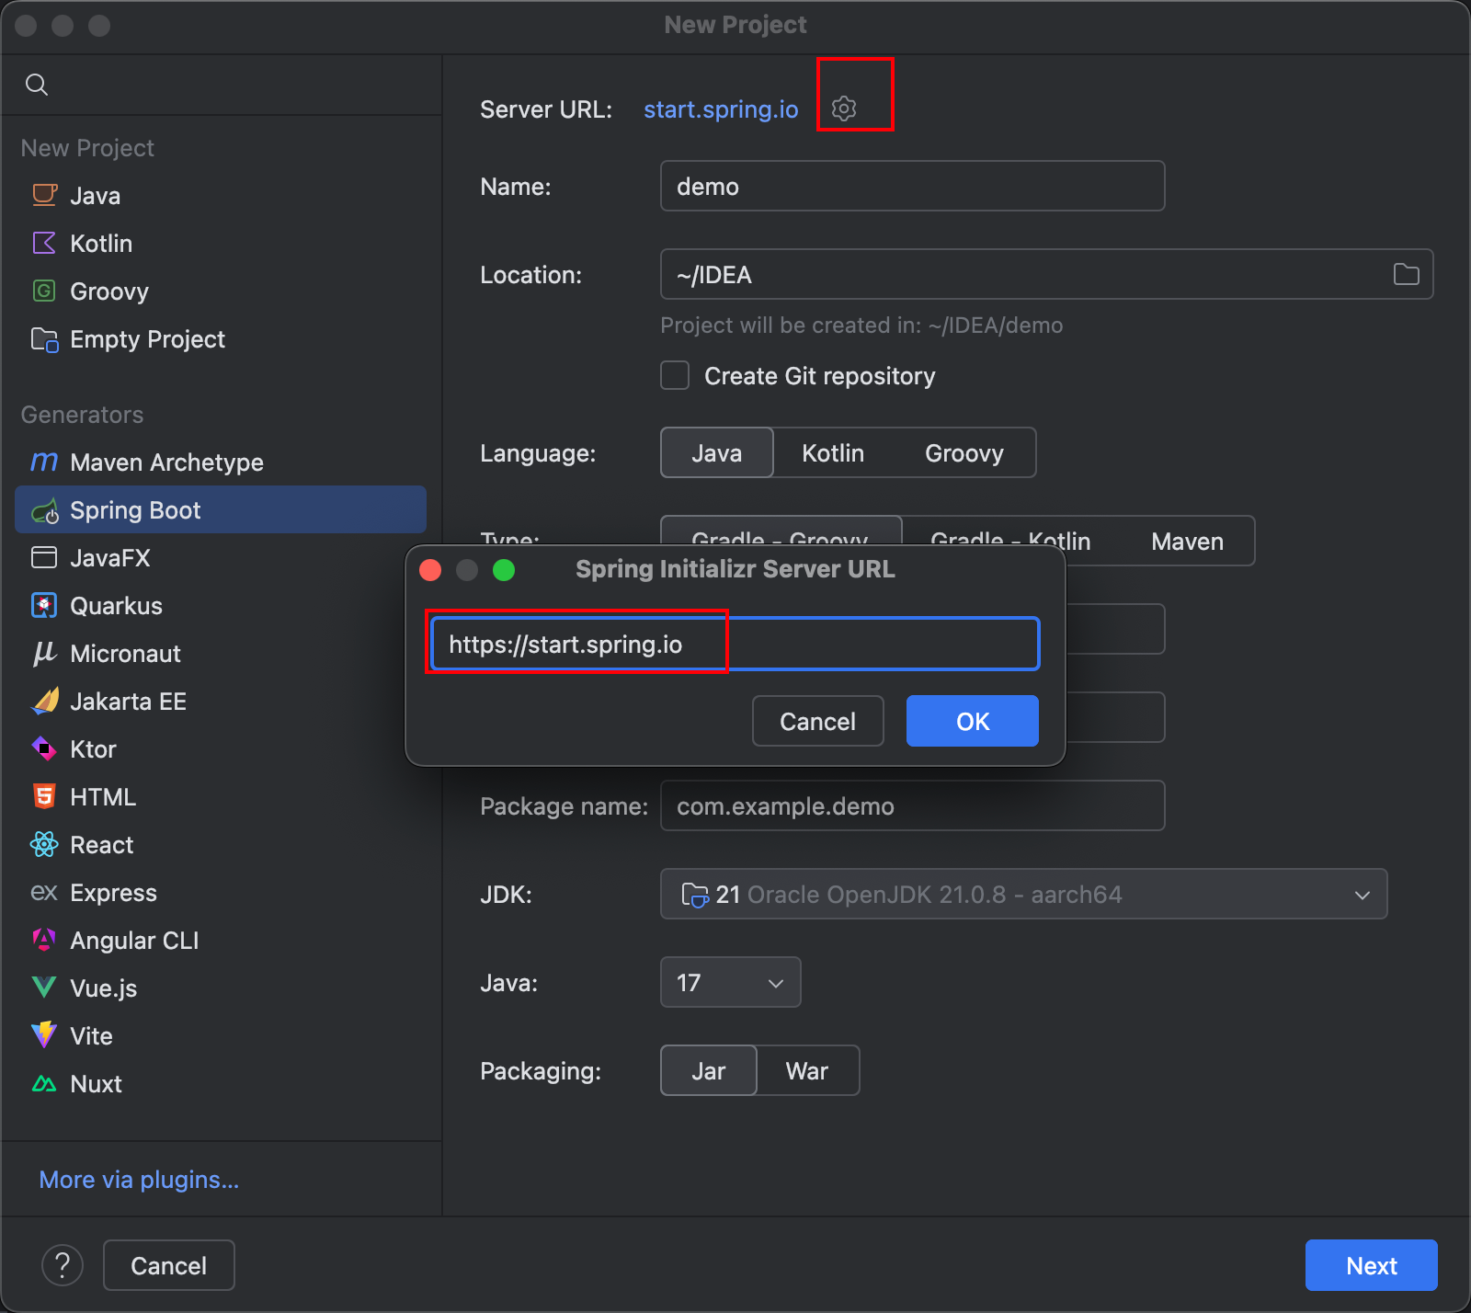Image resolution: width=1471 pixels, height=1313 pixels.
Task: Select Kotlin as the language
Action: 833,452
